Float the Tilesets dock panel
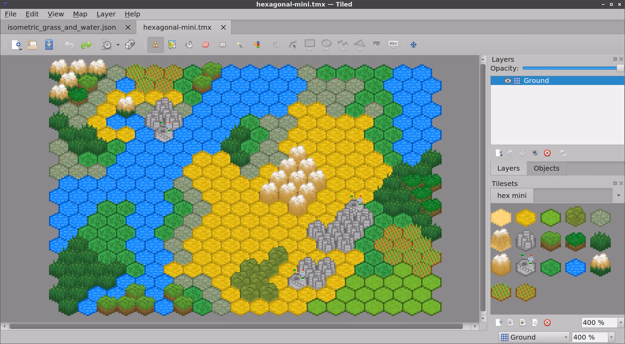The image size is (625, 344). (615, 183)
